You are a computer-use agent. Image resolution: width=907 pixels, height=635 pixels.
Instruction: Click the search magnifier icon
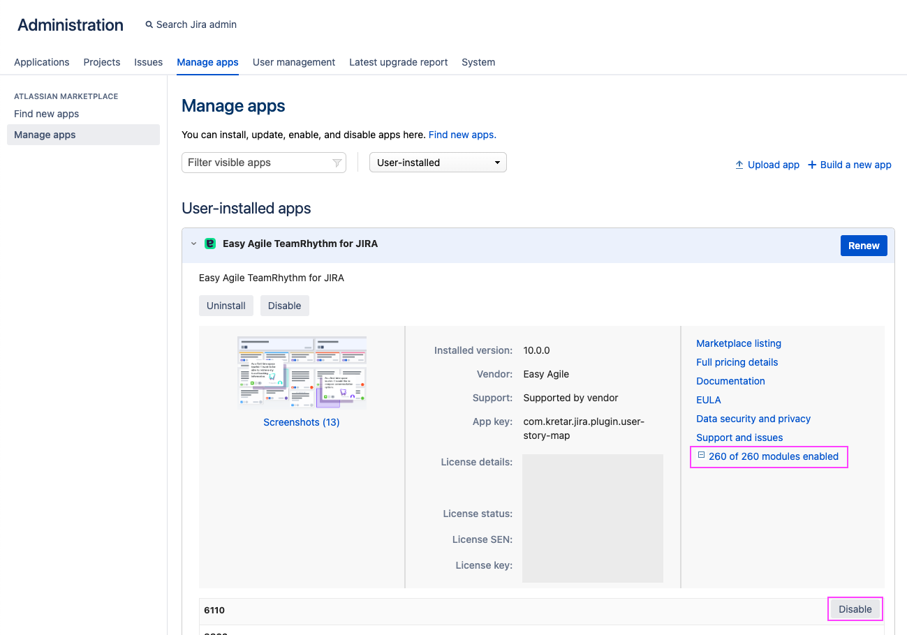pyautogui.click(x=149, y=24)
